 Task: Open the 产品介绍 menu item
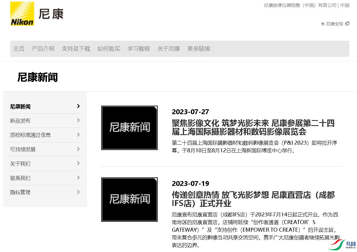point(43,49)
